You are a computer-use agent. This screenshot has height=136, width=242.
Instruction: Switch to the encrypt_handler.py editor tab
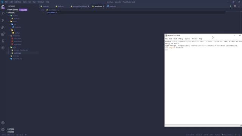point(80,6)
